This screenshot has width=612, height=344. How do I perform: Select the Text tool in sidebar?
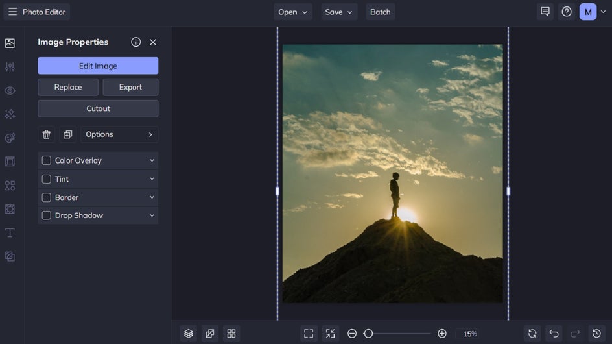point(10,232)
